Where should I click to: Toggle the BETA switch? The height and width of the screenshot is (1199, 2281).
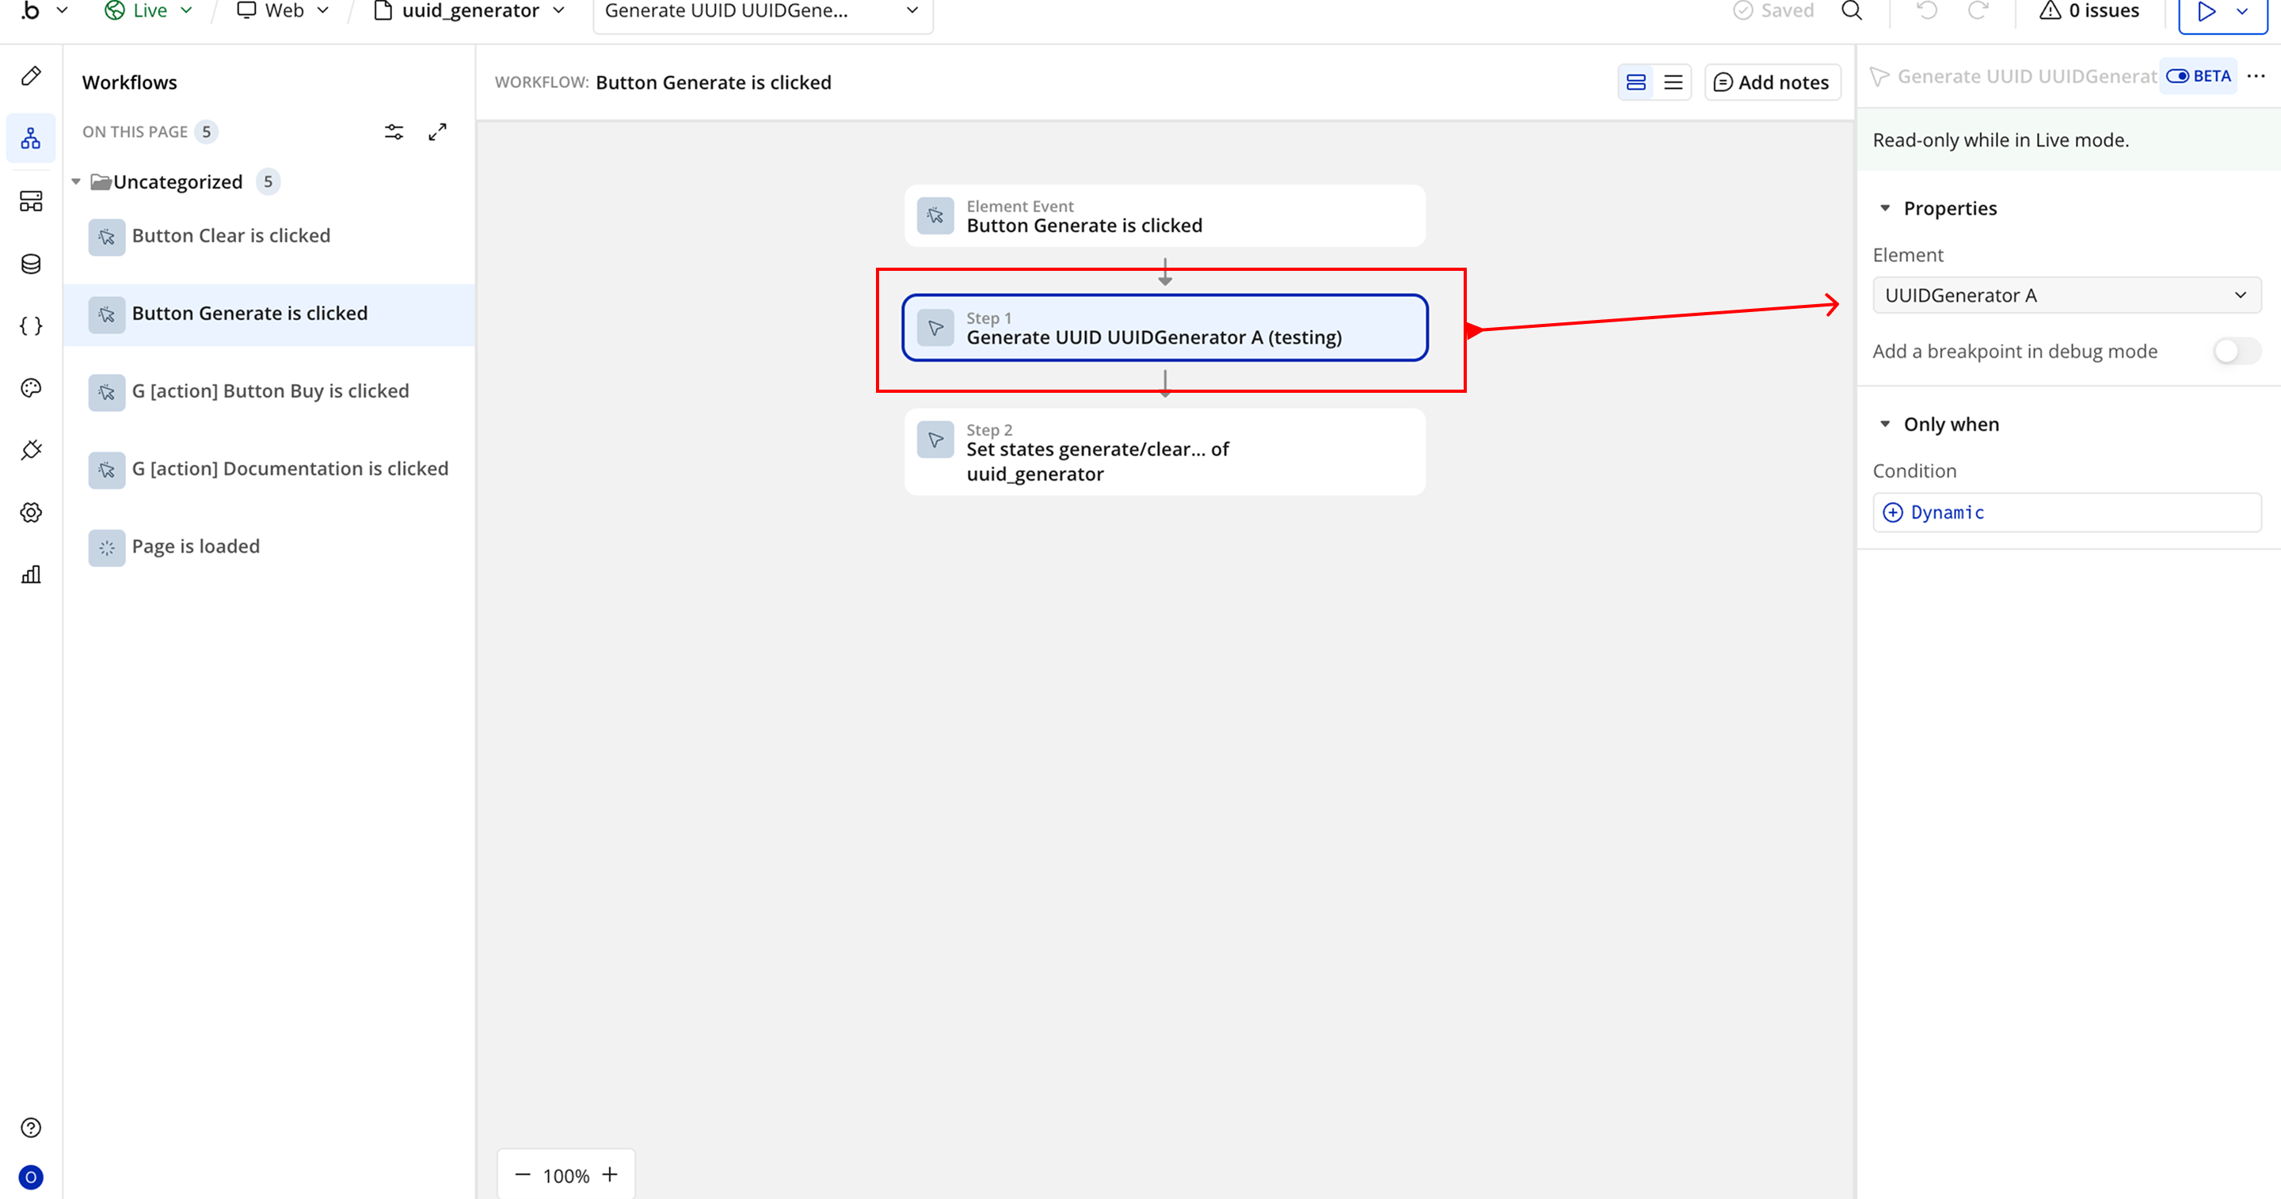(x=2177, y=76)
